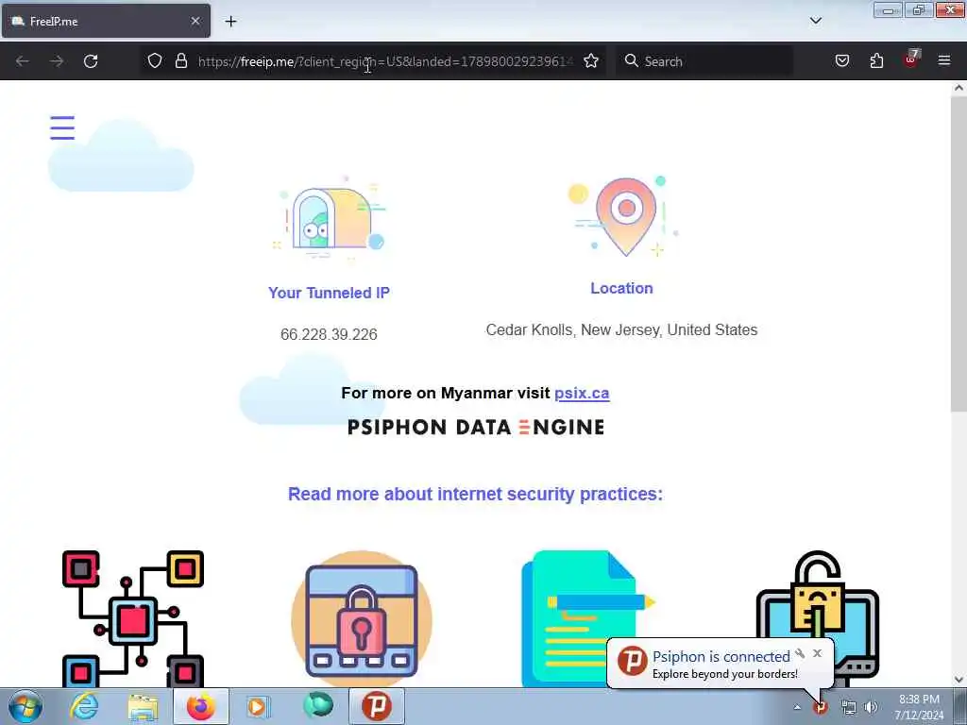Screen dimensions: 967x725
Task: Open the network tray icon
Action: (849, 707)
